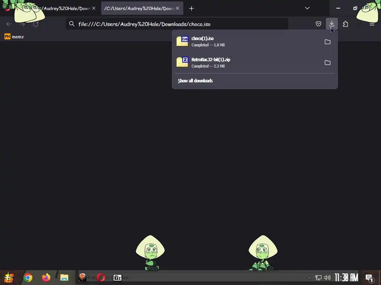Open the List all tabs chevron
This screenshot has height=285, width=381.
pos(307,8)
